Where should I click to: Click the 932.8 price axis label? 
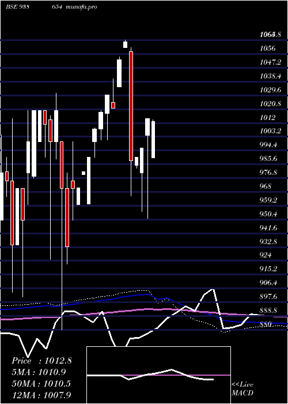click(x=268, y=242)
